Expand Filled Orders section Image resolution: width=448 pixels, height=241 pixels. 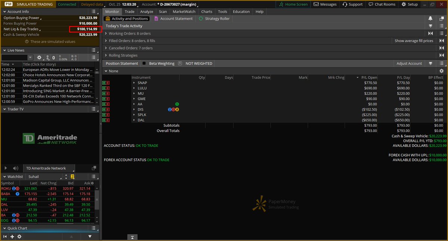point(106,41)
